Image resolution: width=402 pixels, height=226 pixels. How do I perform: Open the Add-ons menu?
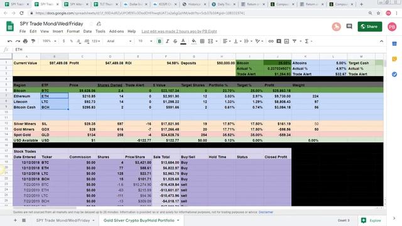116,31
